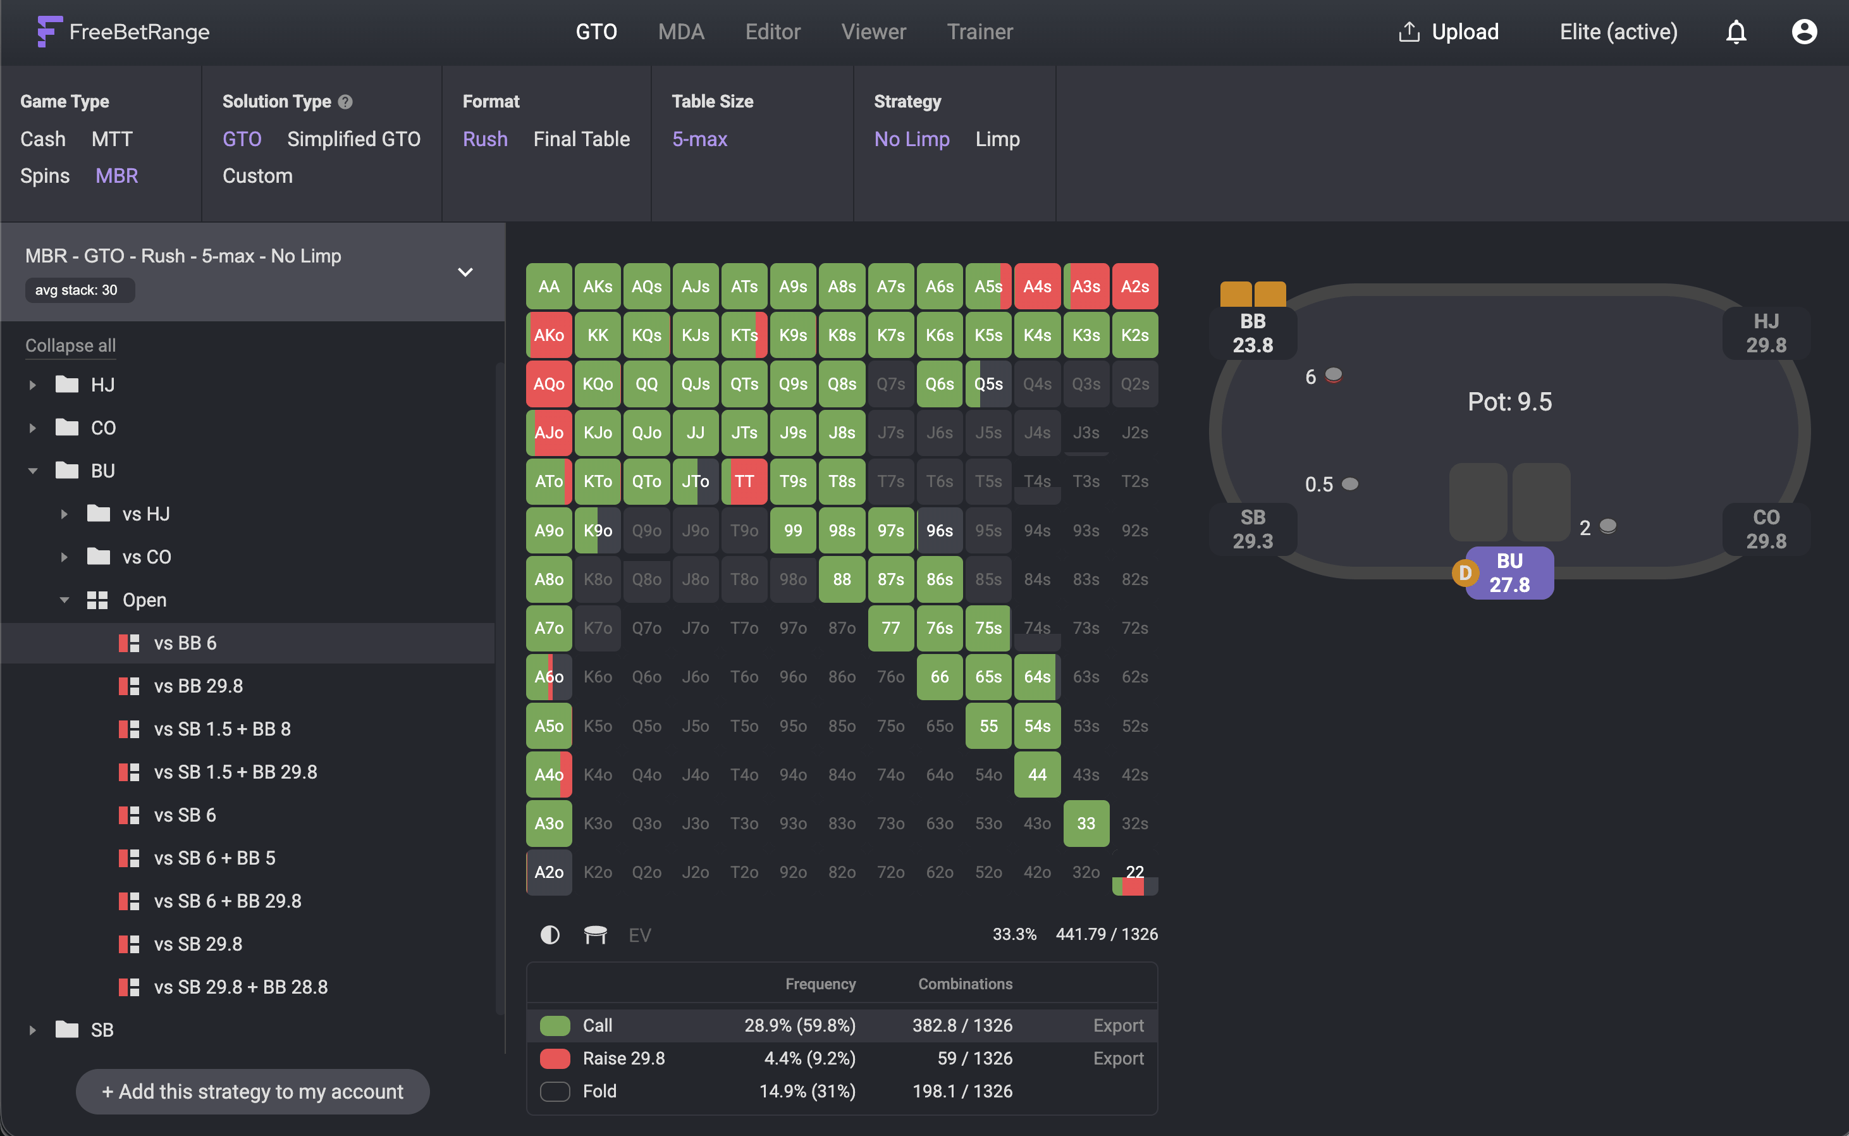
Task: Switch to the Trainer tab
Action: 980,32
